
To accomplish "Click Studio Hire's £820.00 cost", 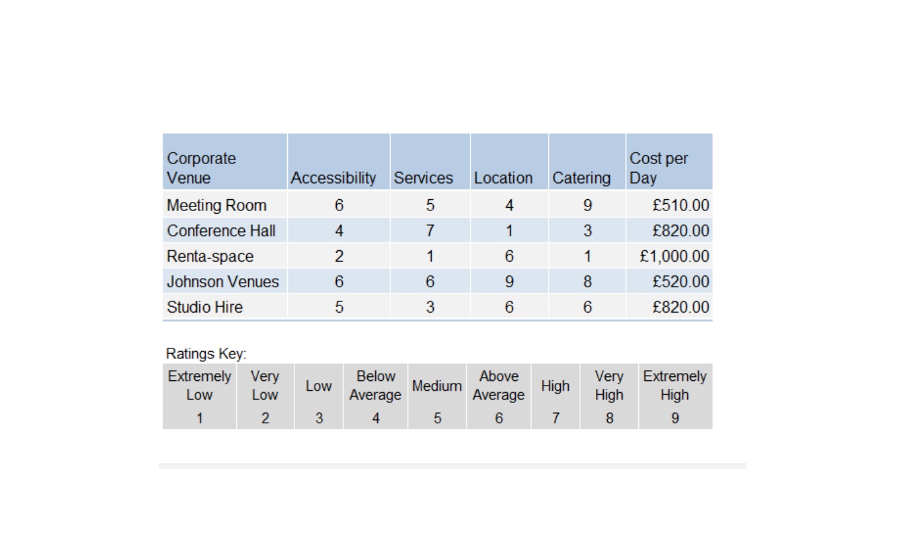I will coord(681,307).
